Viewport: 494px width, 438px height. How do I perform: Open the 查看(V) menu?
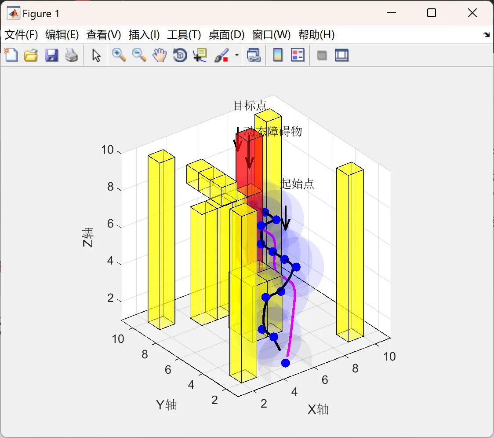tap(104, 35)
